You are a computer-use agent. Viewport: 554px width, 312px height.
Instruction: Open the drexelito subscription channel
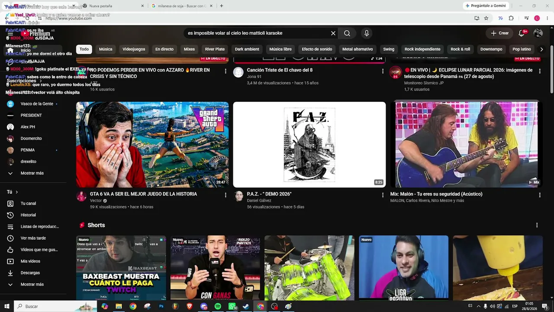28,162
